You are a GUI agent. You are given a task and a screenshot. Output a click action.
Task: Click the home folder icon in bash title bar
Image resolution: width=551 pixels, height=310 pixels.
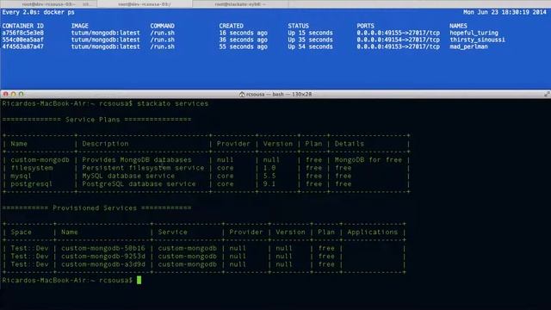tap(242, 94)
